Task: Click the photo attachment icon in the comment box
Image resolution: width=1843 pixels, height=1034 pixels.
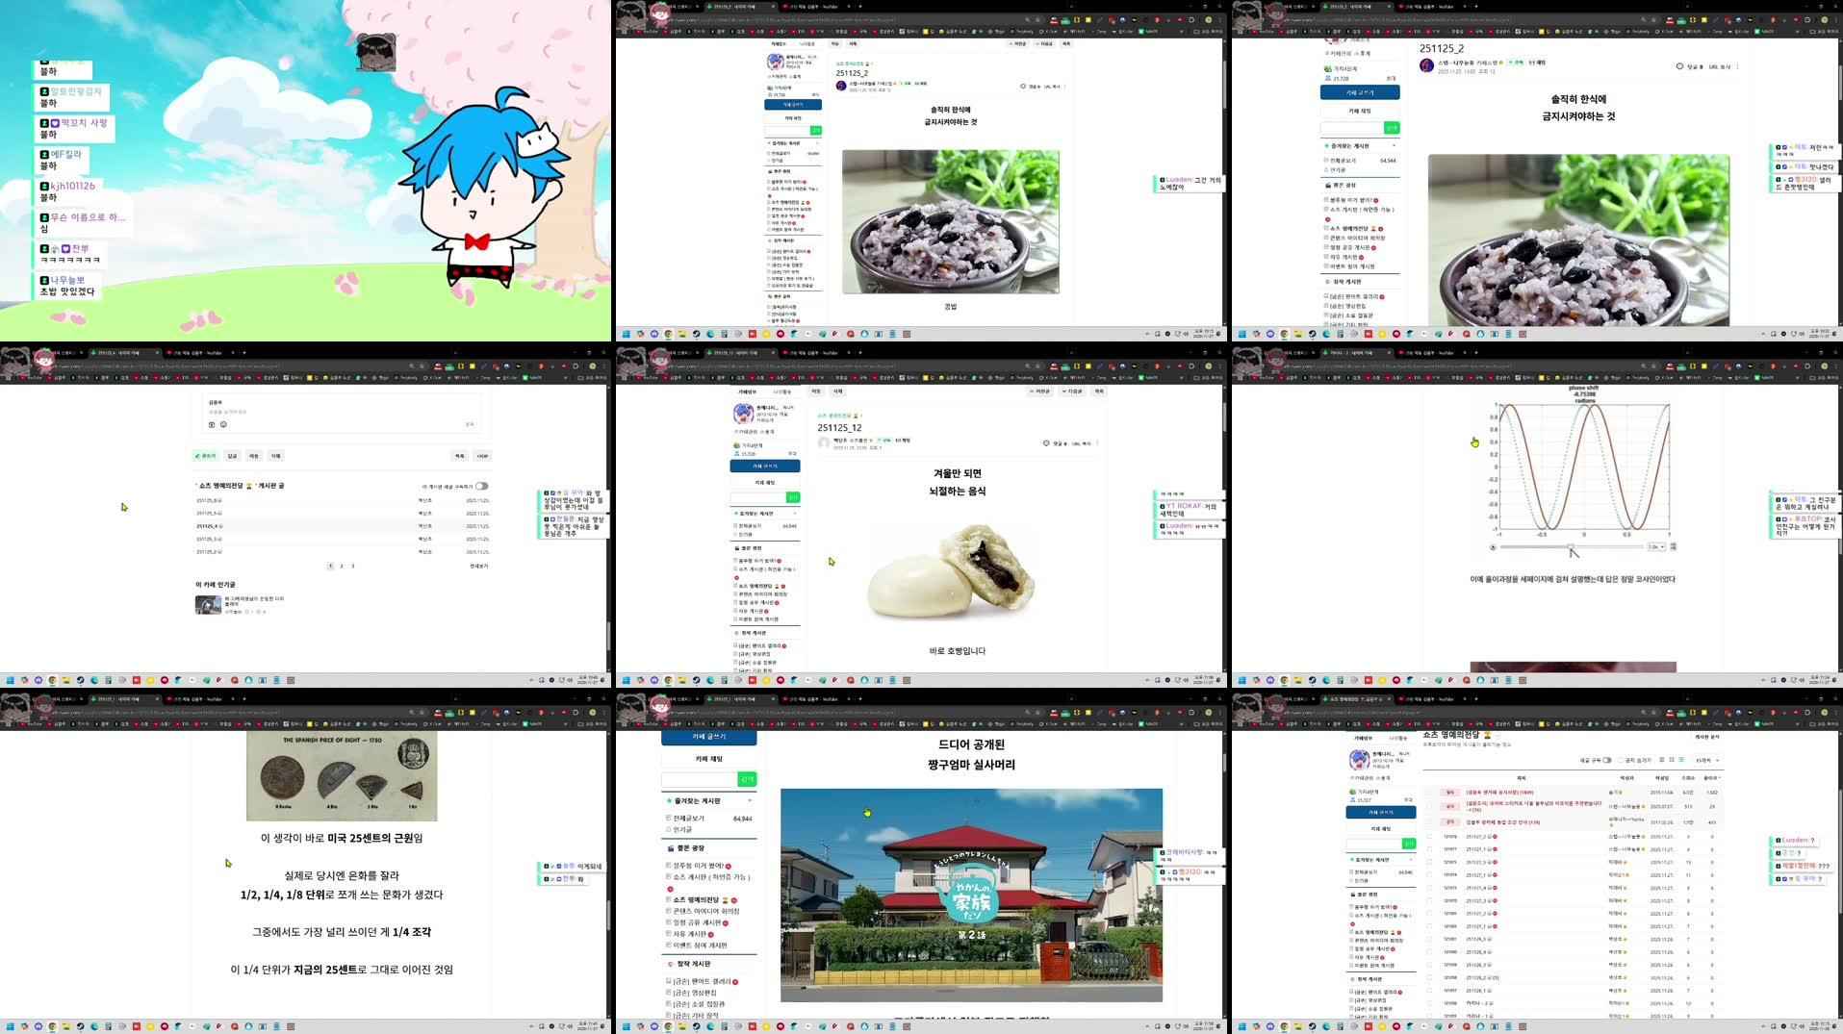Action: [213, 424]
